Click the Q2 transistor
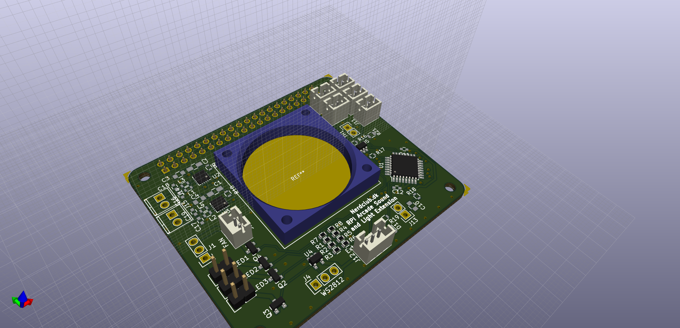The image size is (680, 328). 274,275
